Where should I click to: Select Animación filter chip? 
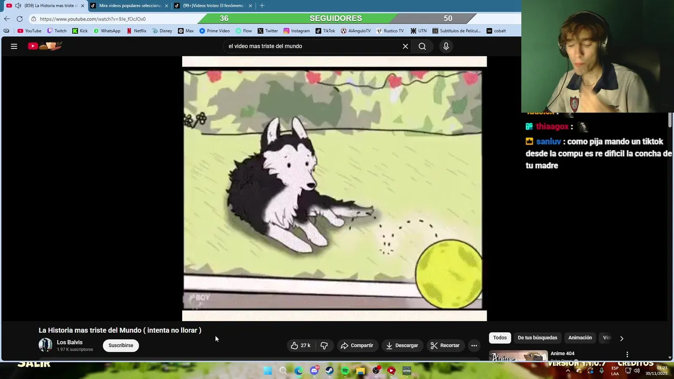[580, 338]
